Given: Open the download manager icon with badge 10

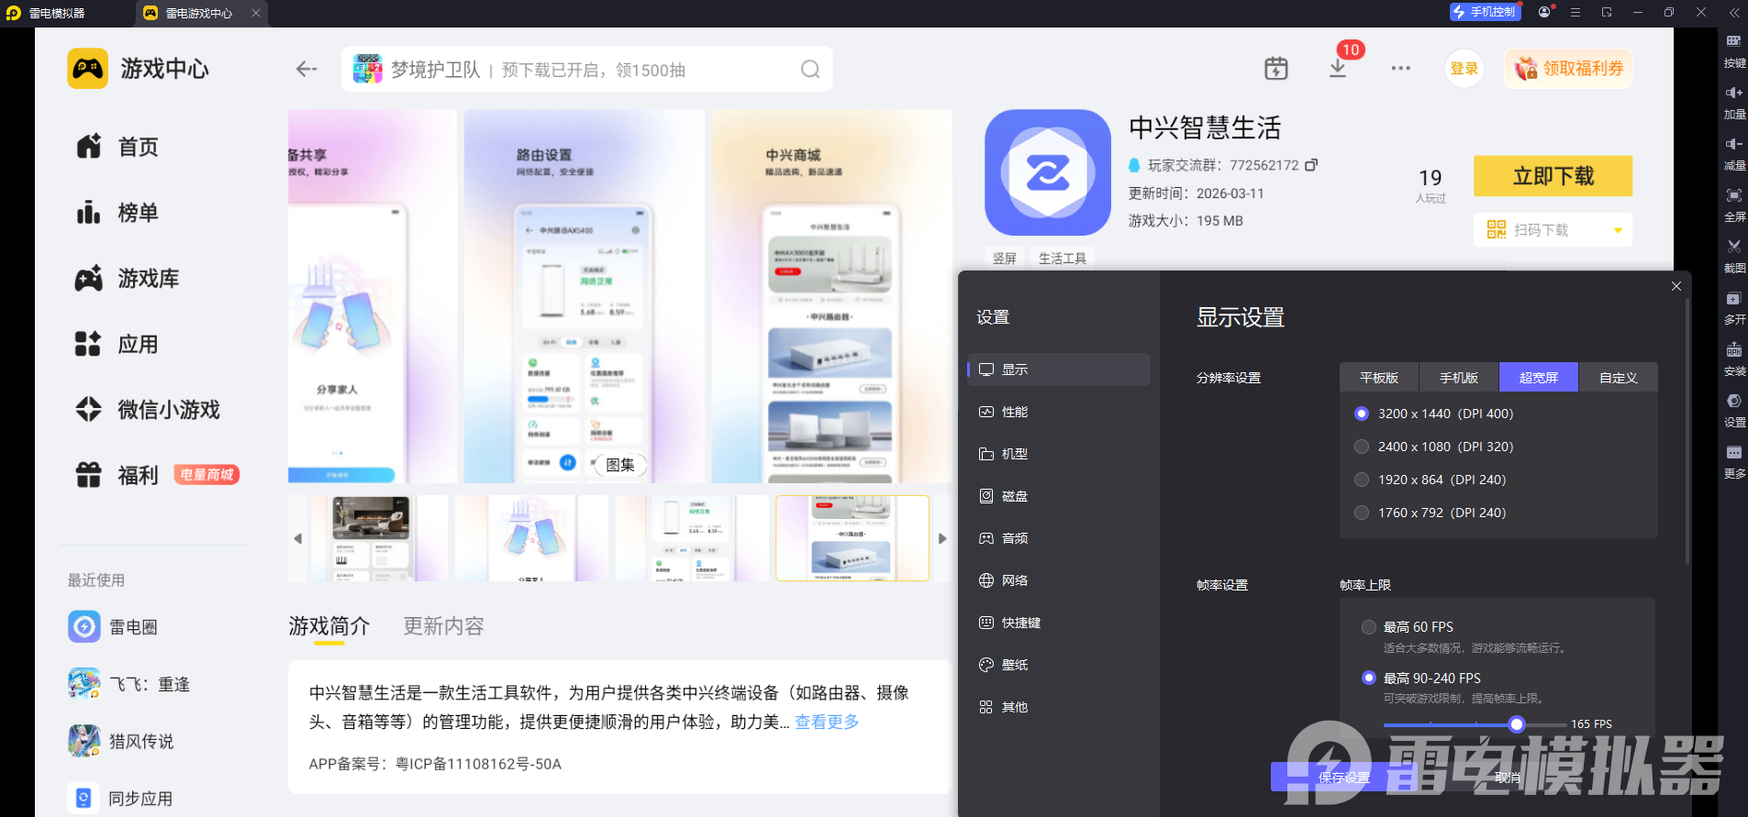Looking at the screenshot, I should pyautogui.click(x=1338, y=68).
